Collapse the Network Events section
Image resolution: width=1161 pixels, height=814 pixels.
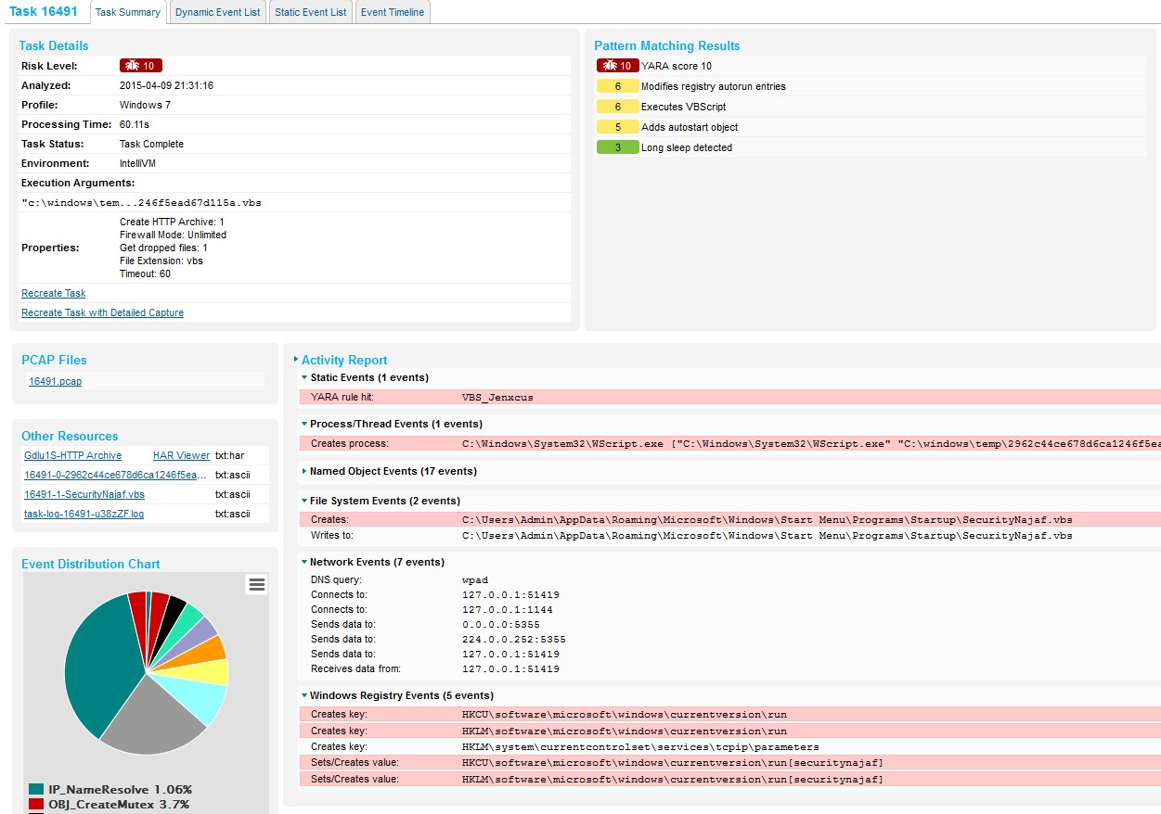(303, 562)
